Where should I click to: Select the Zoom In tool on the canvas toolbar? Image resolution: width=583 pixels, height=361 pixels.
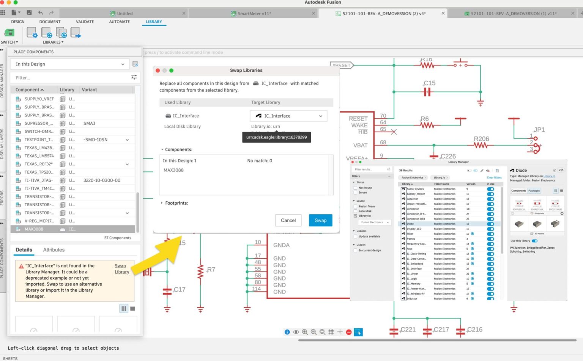(x=305, y=332)
